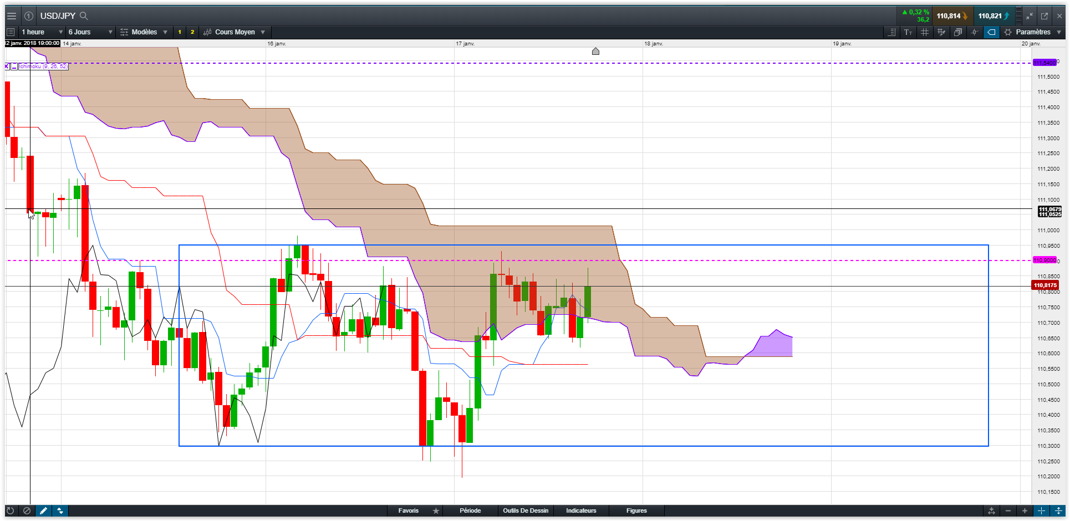Click the star favorites icon
The height and width of the screenshot is (521, 1070).
click(436, 510)
